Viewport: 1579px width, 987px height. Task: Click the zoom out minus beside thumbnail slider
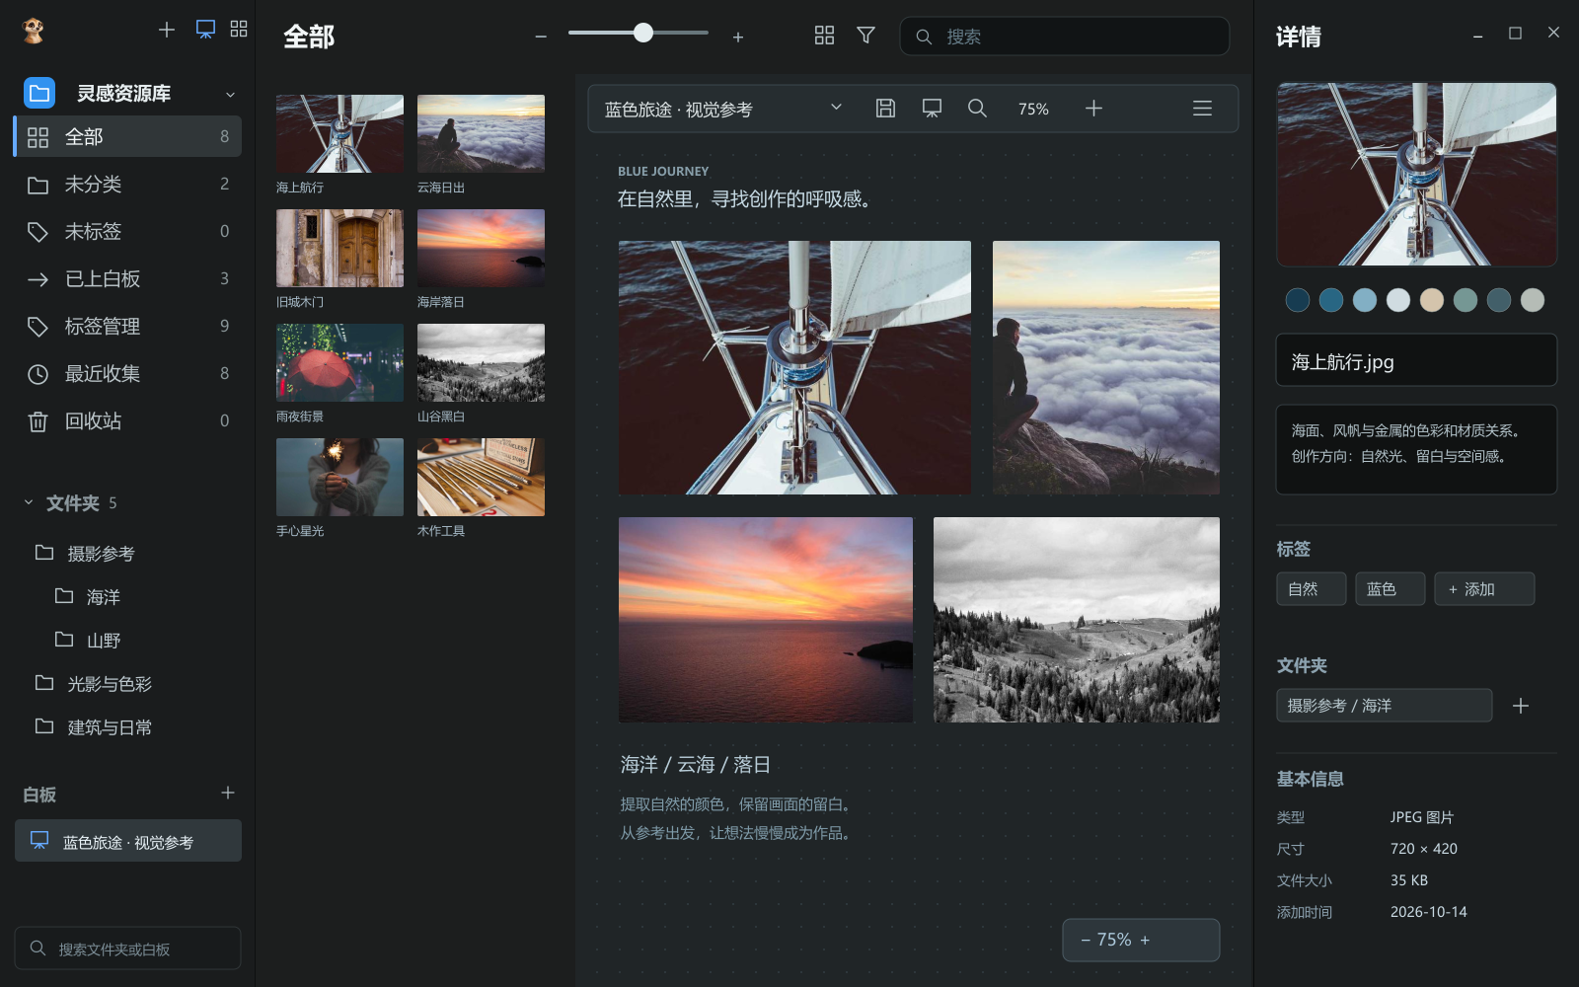[541, 37]
